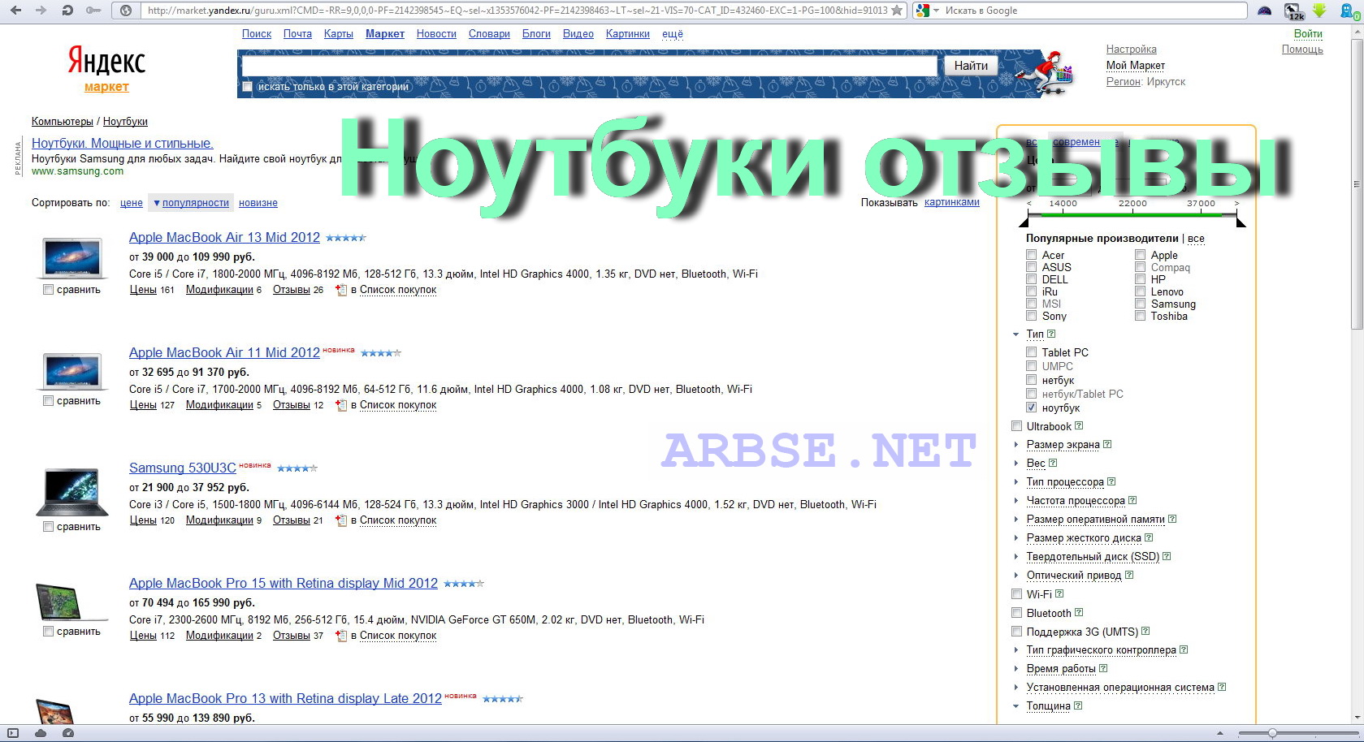Open Apple MacBook Air 13 Mid 2012
This screenshot has height=742, width=1364.
(x=224, y=238)
